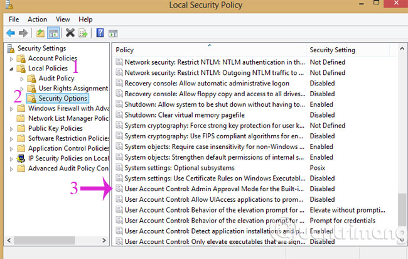Click the Up one level folder icon
This screenshot has height=259, width=408.
[40, 33]
